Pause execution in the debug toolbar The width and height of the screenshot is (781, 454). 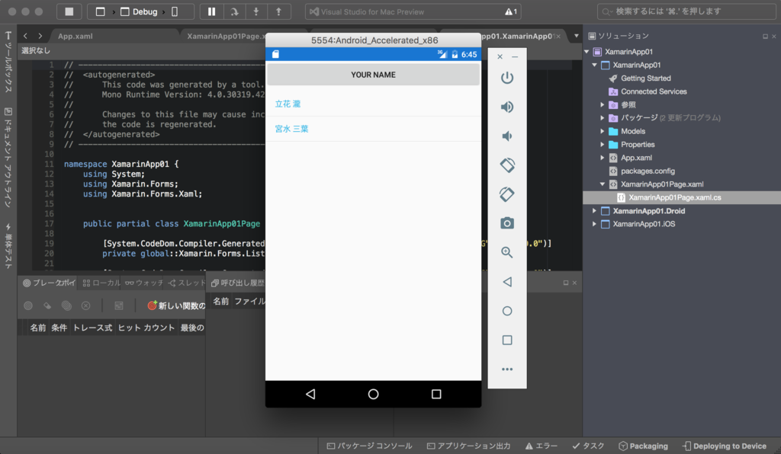point(212,11)
